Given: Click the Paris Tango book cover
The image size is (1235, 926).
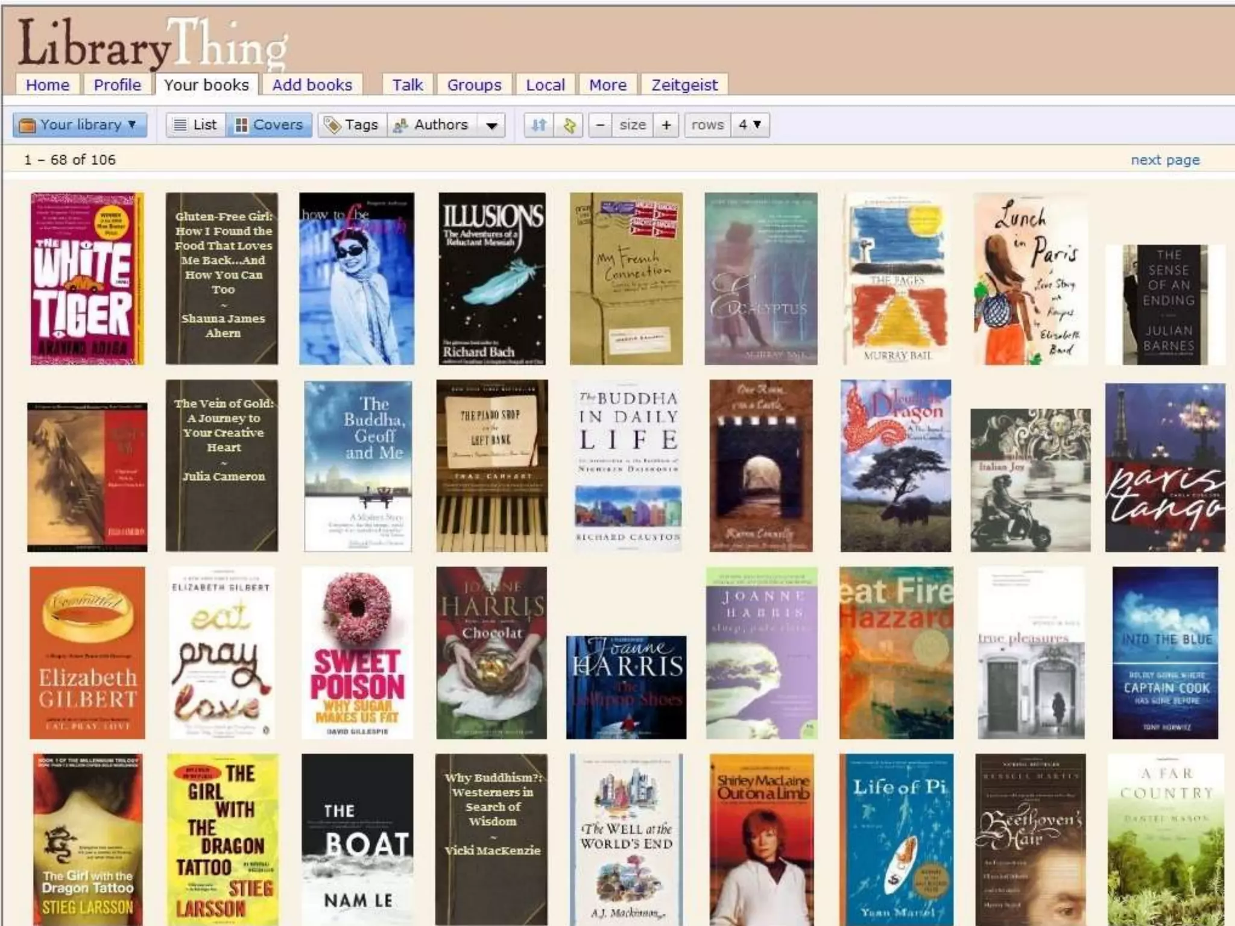Looking at the screenshot, I should click(x=1164, y=468).
